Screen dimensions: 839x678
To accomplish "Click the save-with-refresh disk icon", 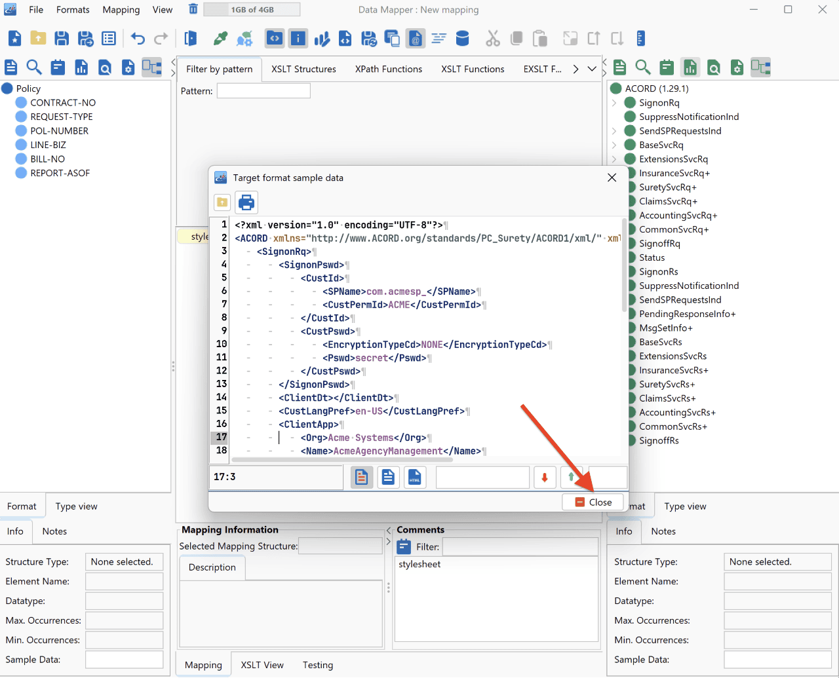I will [x=368, y=39].
